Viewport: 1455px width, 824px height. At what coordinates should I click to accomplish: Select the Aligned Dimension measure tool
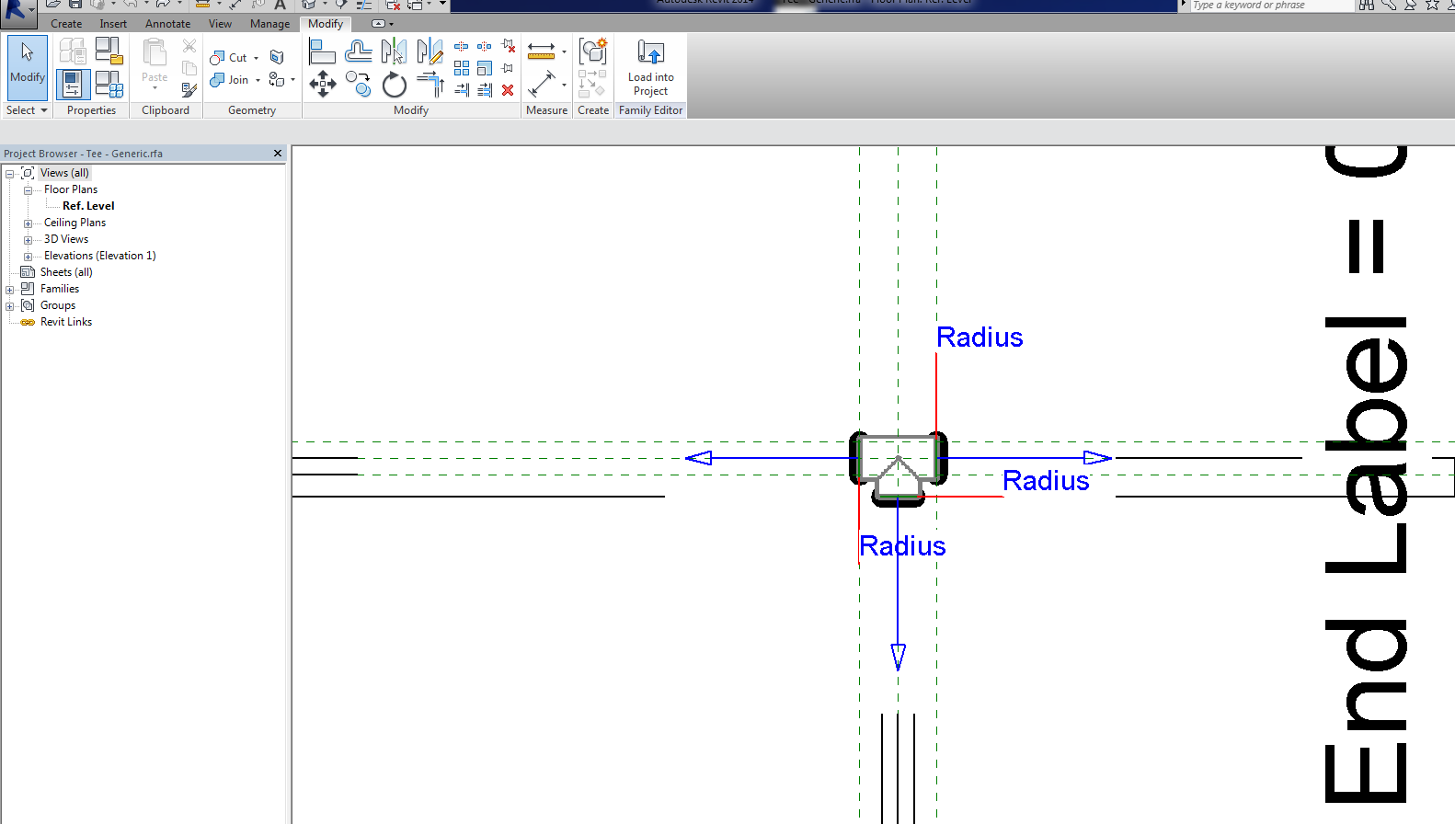[x=542, y=51]
